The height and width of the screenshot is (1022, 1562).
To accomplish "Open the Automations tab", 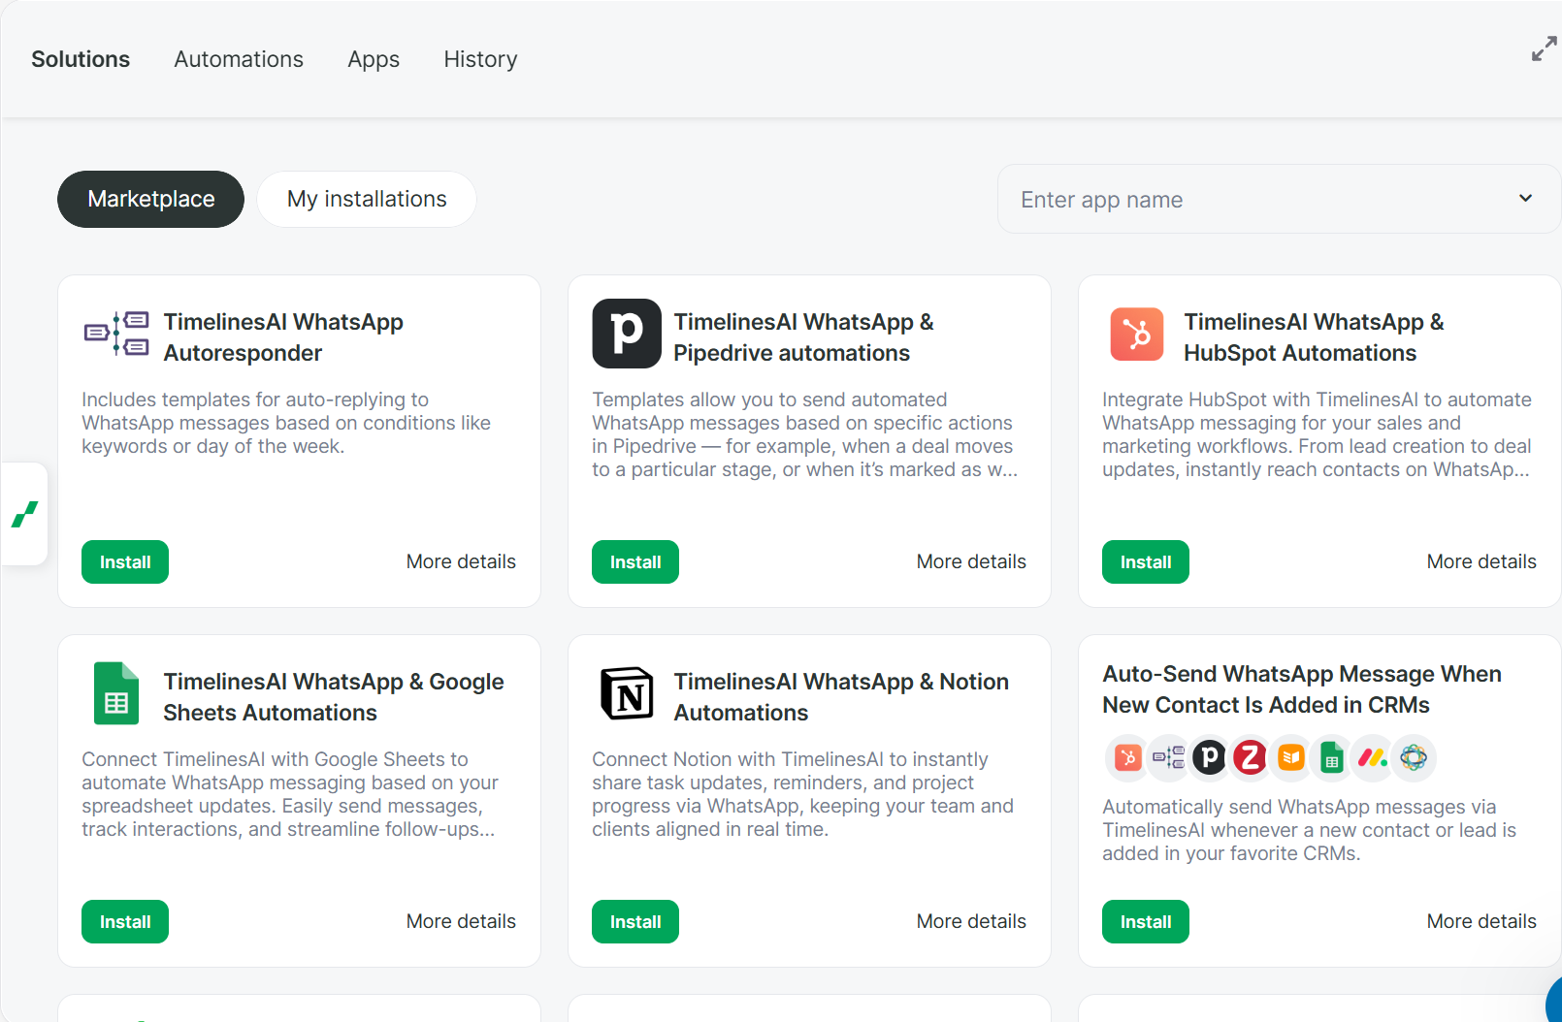I will [239, 59].
